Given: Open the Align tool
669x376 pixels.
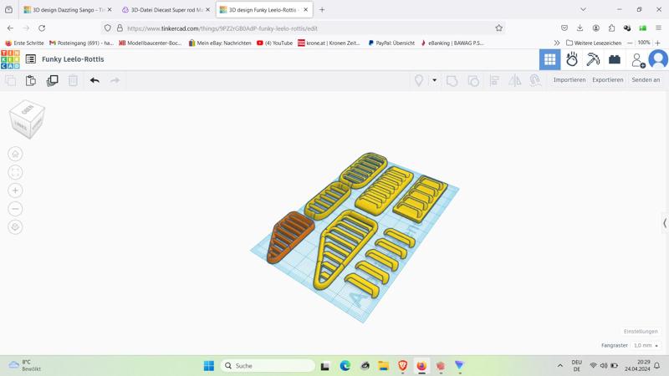Looking at the screenshot, I should point(494,80).
